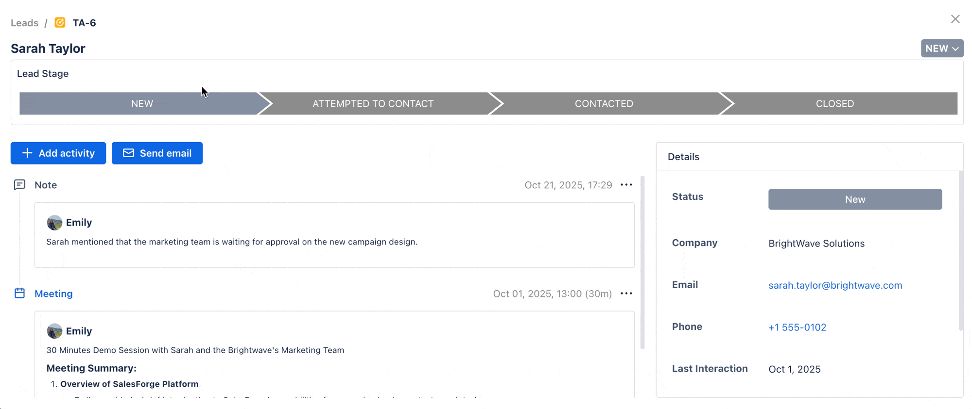Open the Status field showing New
This screenshot has width=972, height=409.
(855, 199)
